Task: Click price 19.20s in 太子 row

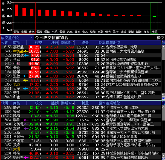Action: (35, 89)
